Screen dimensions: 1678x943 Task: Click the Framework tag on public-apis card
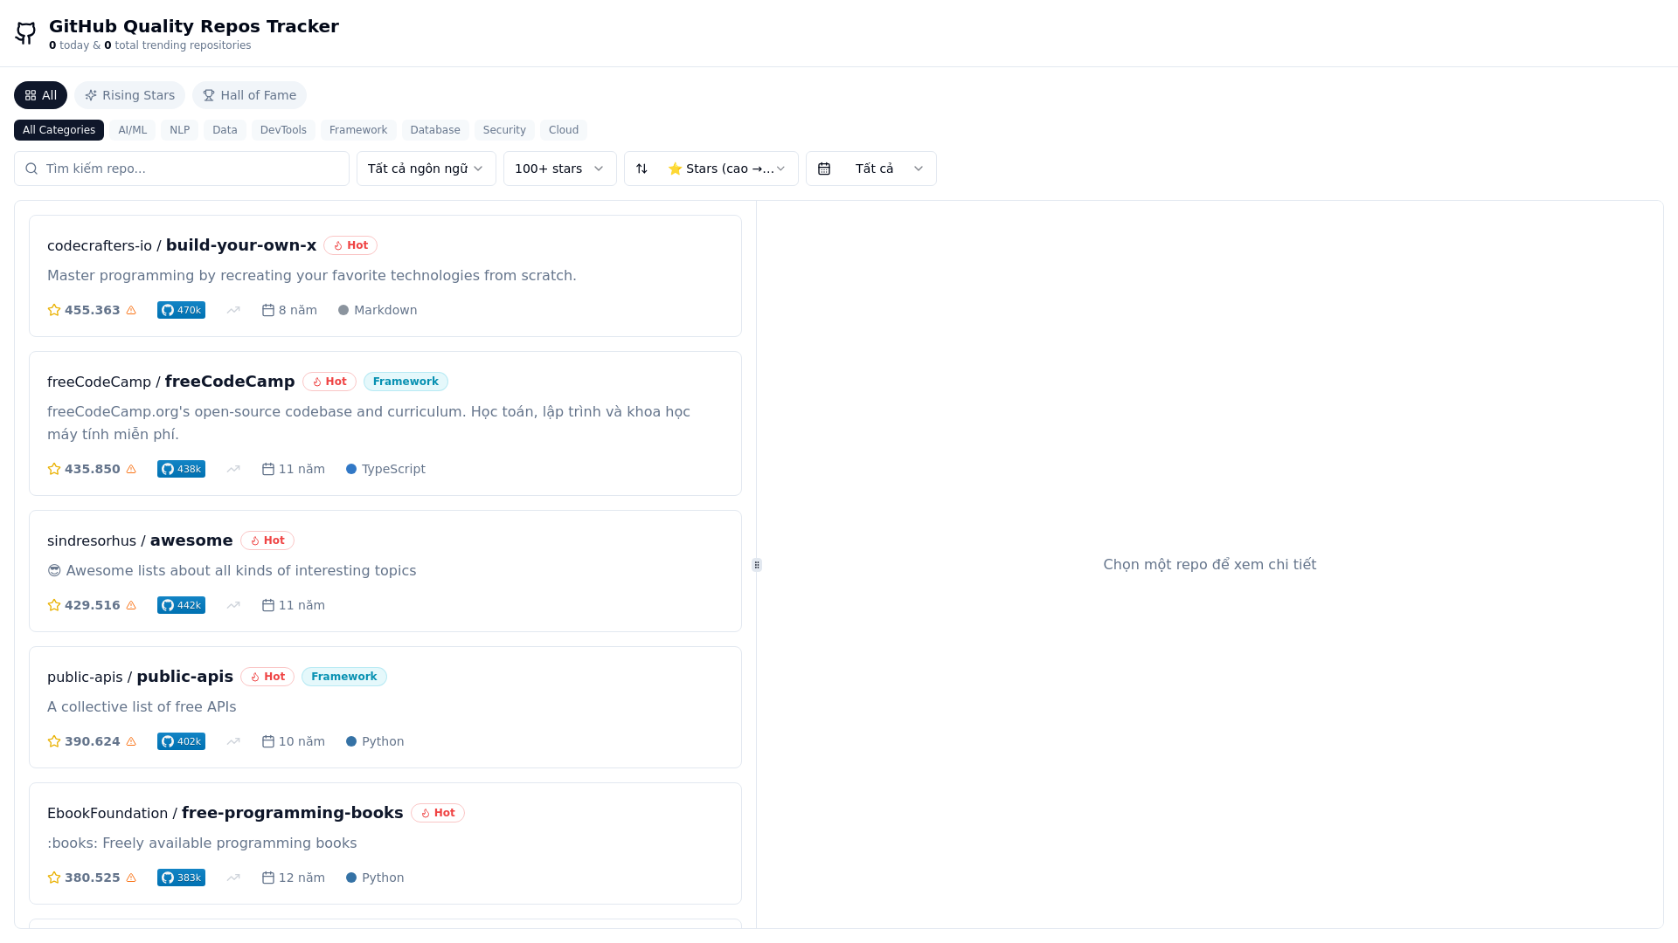click(x=344, y=677)
